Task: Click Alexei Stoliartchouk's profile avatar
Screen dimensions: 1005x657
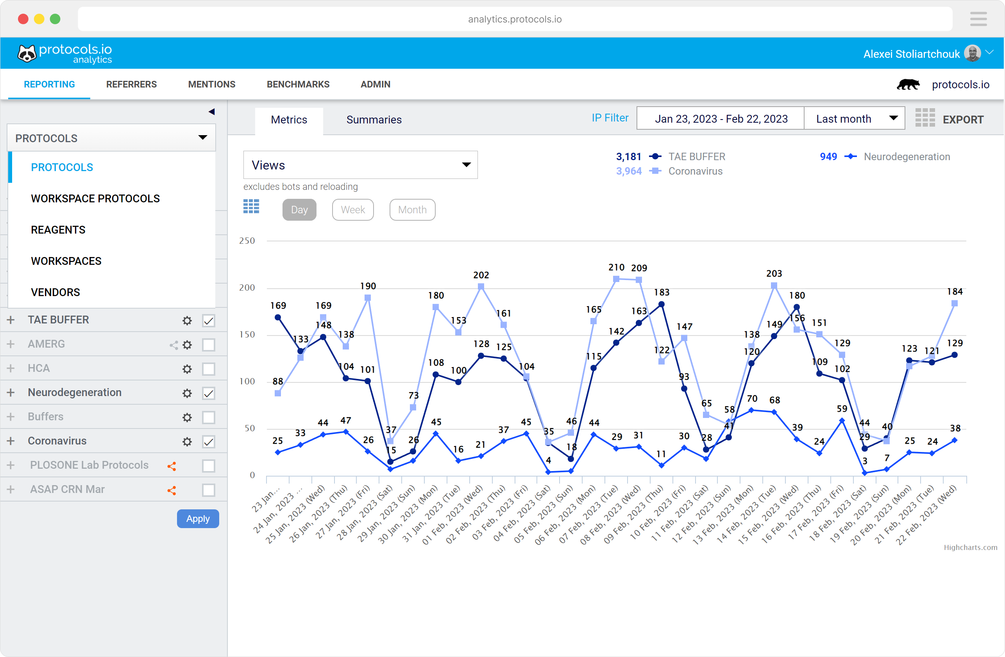Action: point(972,53)
